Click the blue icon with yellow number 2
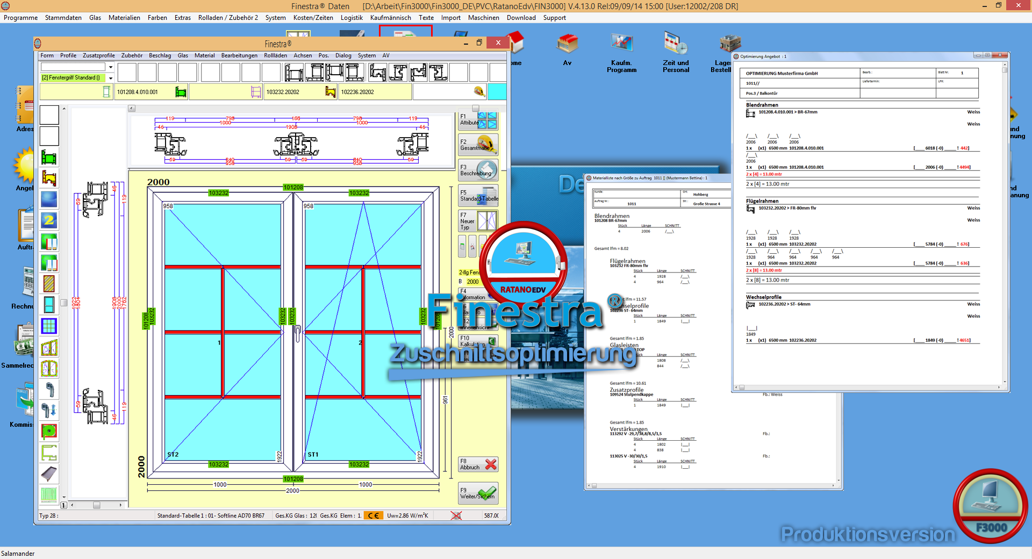 [49, 220]
